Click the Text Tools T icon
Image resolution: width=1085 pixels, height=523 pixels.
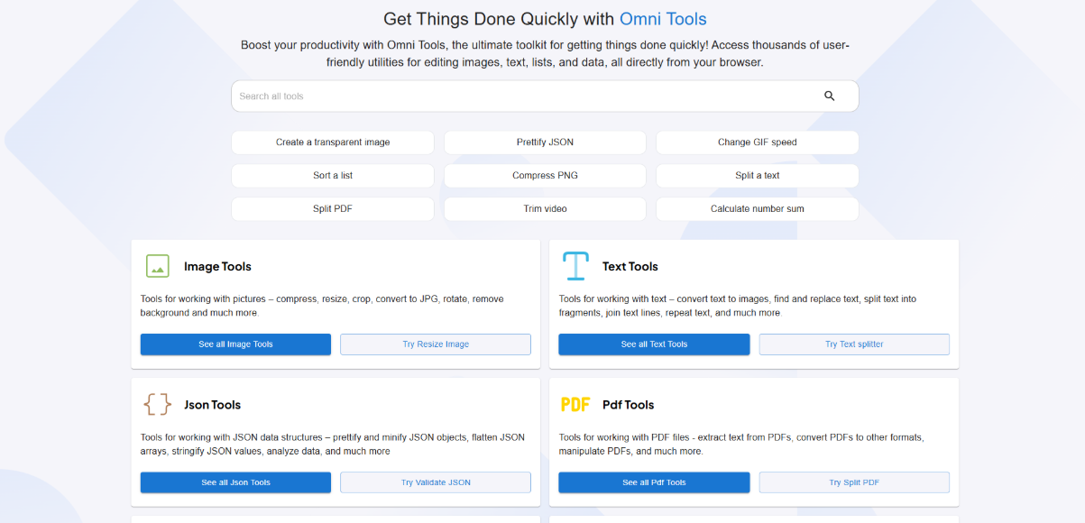tap(575, 266)
